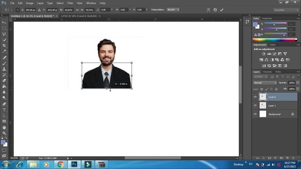Image resolution: width=301 pixels, height=169 pixels.
Task: Select the Brush tool
Action: [x=4, y=63]
